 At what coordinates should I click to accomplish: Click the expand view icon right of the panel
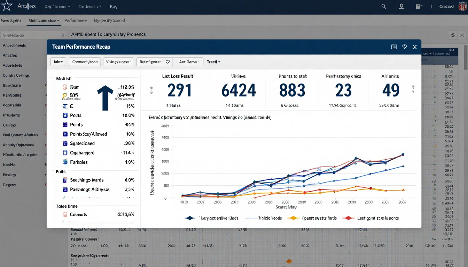(x=462, y=35)
